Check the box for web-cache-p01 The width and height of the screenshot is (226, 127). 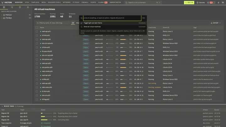(x=37, y=71)
